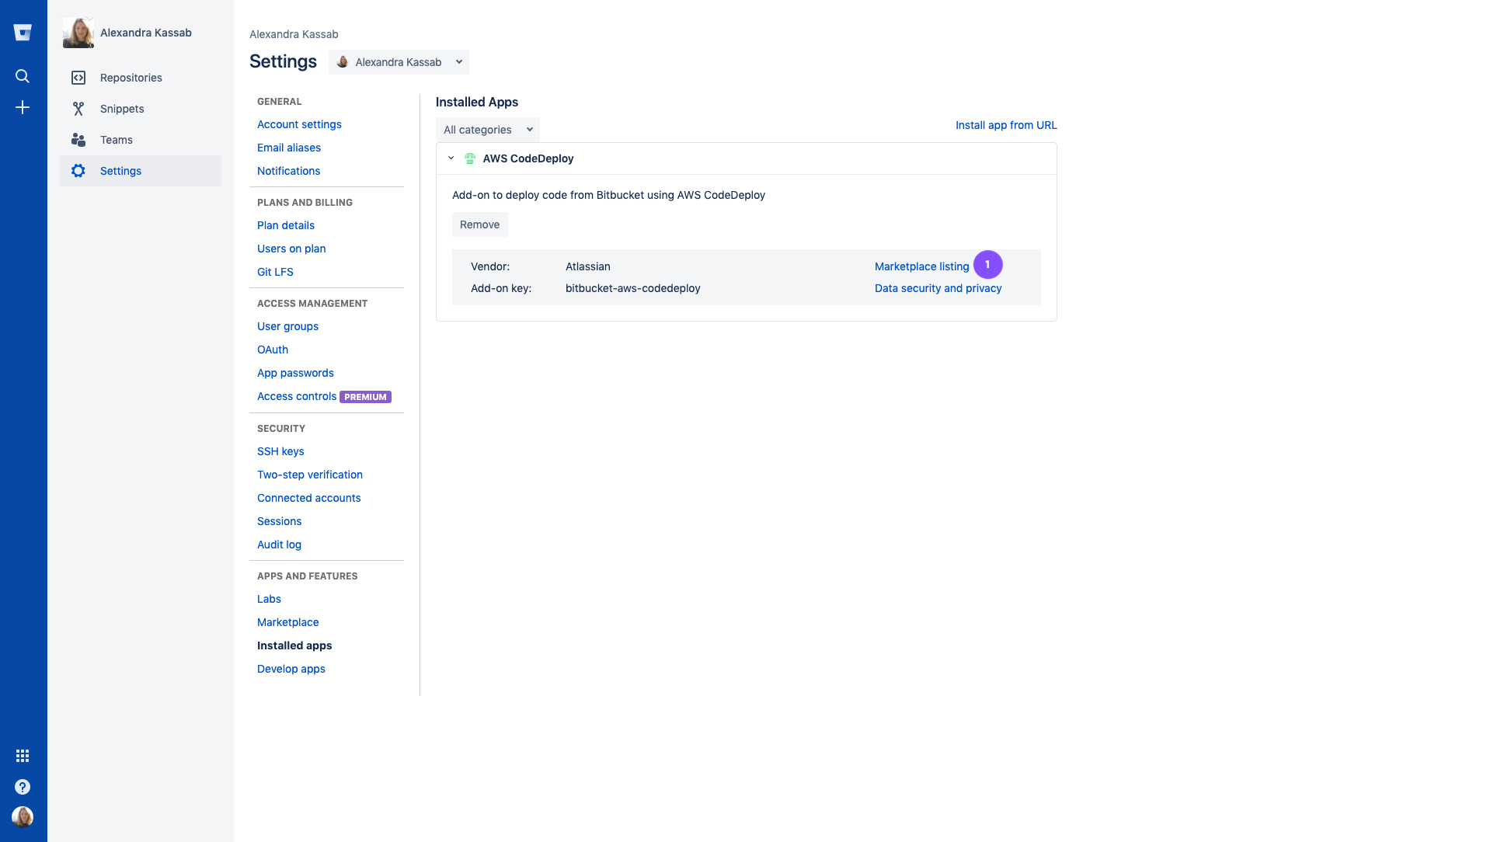
Task: Open Git LFS settings
Action: (275, 272)
